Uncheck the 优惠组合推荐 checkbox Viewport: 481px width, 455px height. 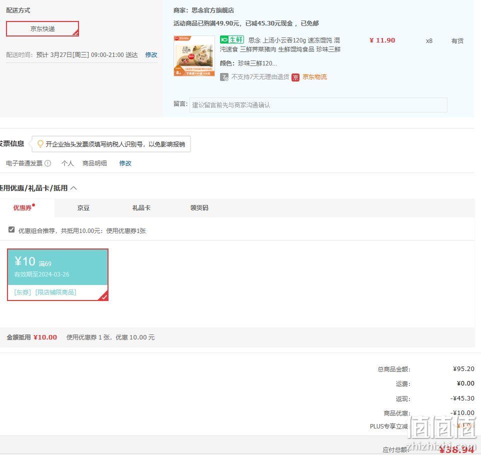click(x=11, y=230)
